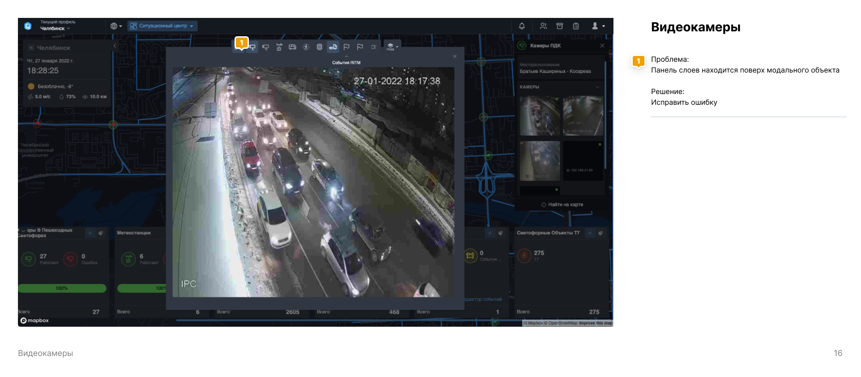Open the globe language dropdown
Viewport: 861px width, 377px height.
coord(116,26)
